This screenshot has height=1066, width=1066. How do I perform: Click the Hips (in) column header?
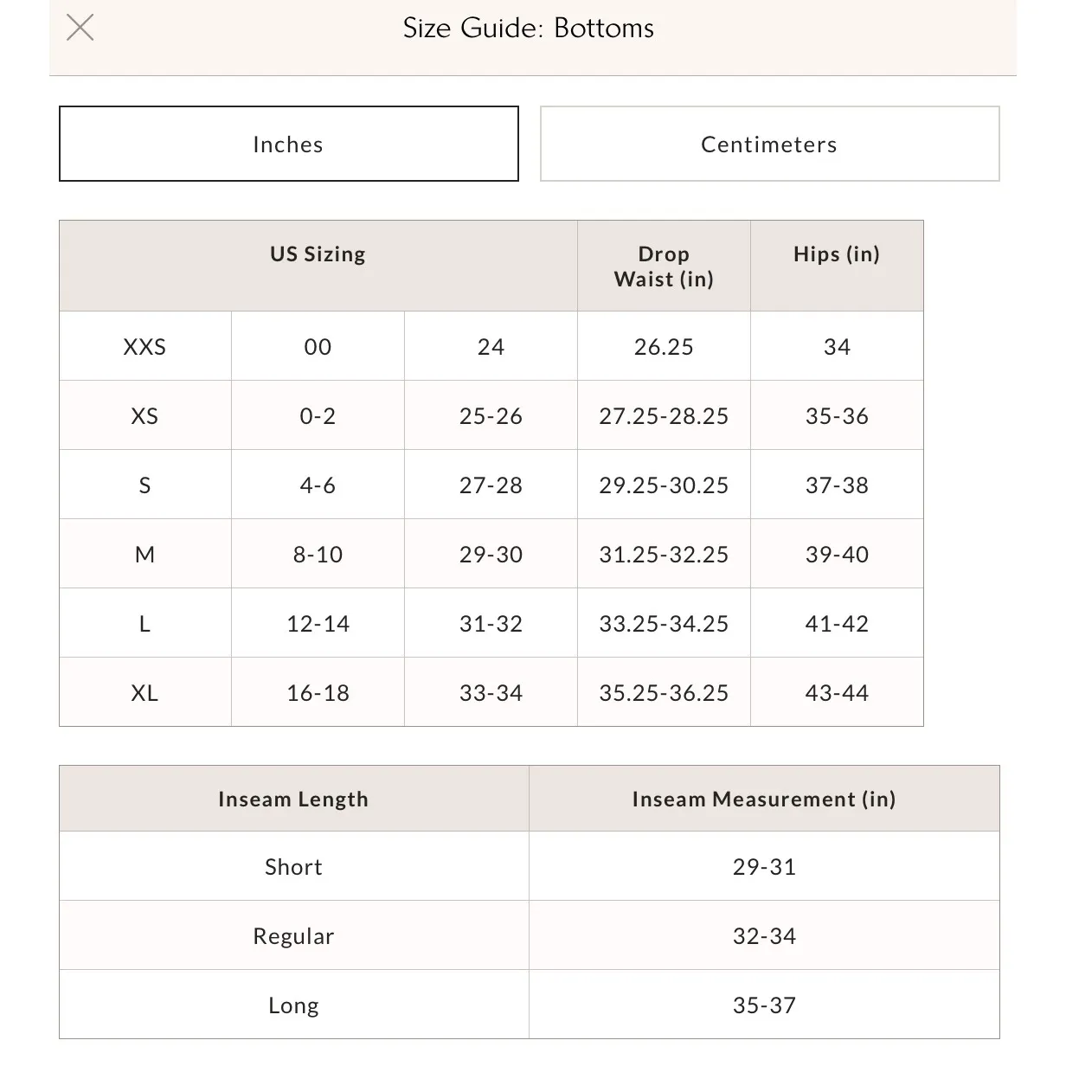coord(837,254)
